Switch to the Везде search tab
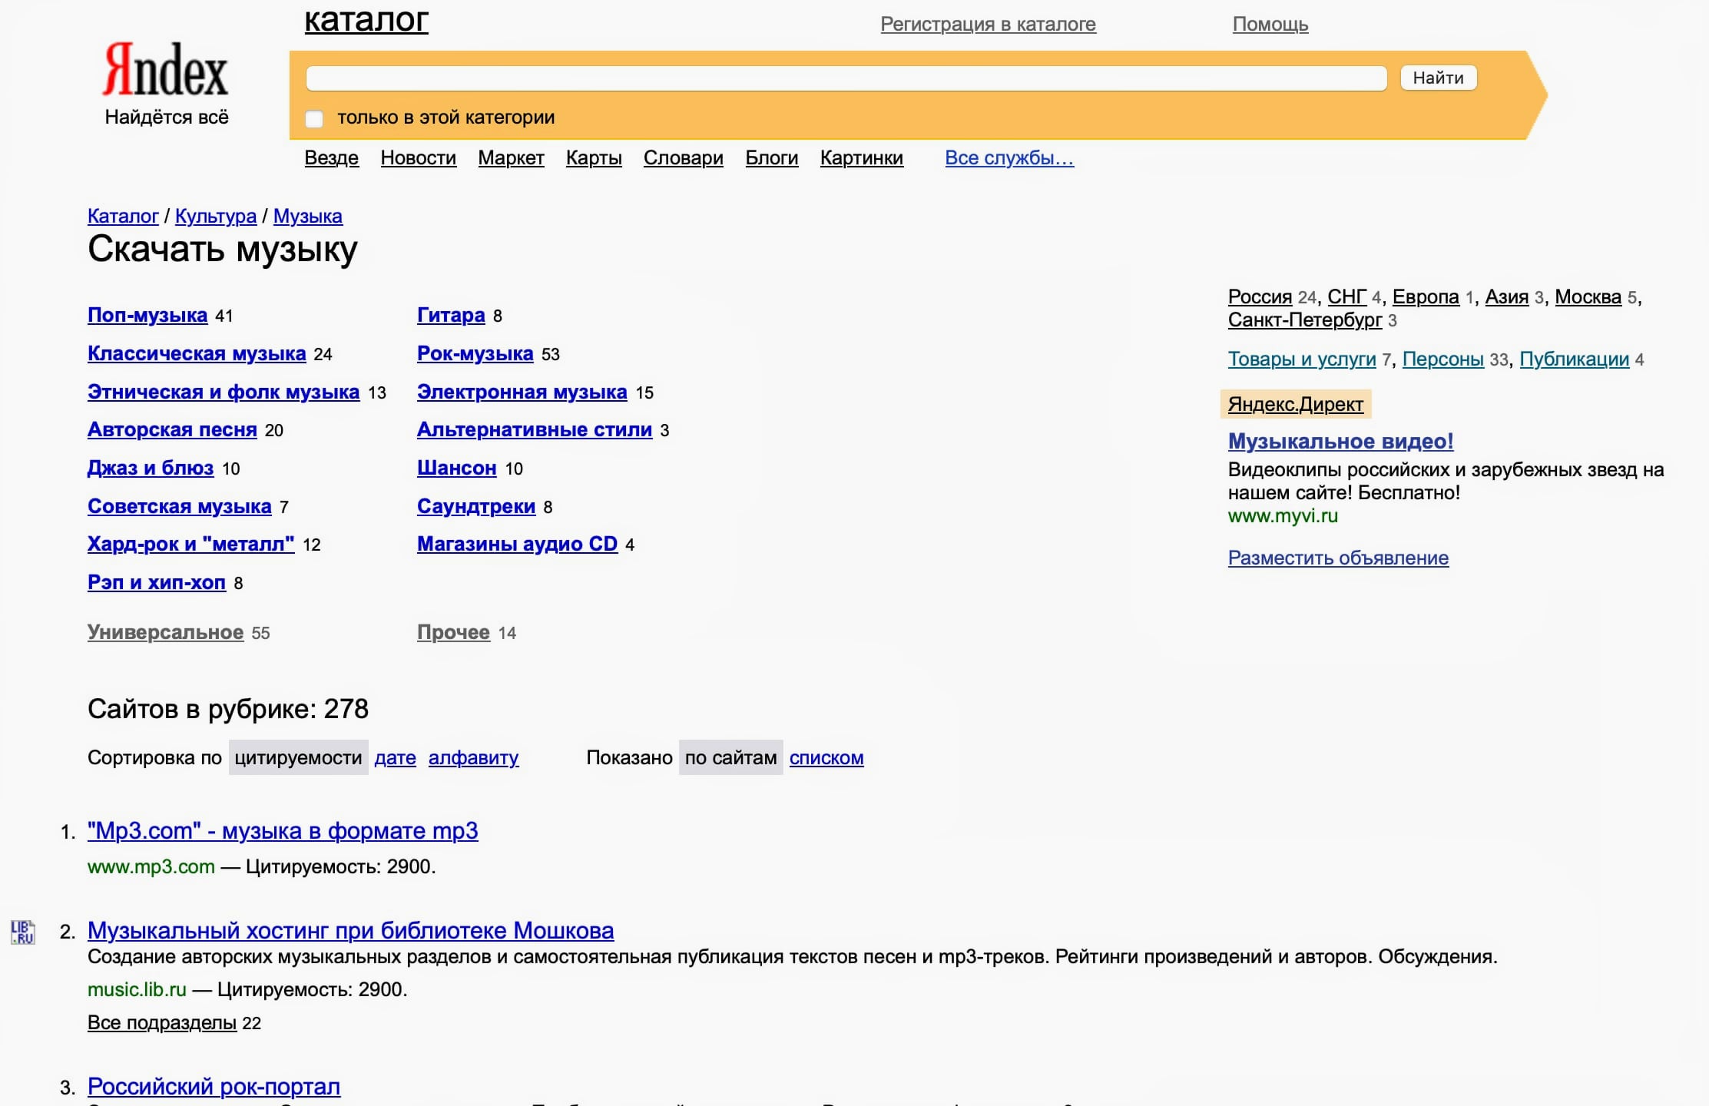Screen dimensions: 1709x1106 (x=332, y=158)
